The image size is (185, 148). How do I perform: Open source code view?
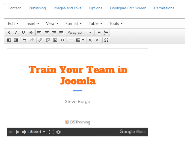coord(63,40)
